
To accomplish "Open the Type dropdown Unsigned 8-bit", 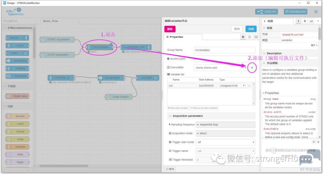I will [232, 86].
